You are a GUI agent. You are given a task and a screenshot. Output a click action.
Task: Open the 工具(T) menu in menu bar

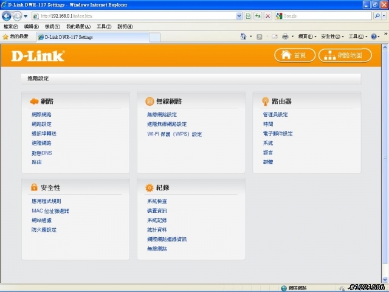[x=104, y=27]
